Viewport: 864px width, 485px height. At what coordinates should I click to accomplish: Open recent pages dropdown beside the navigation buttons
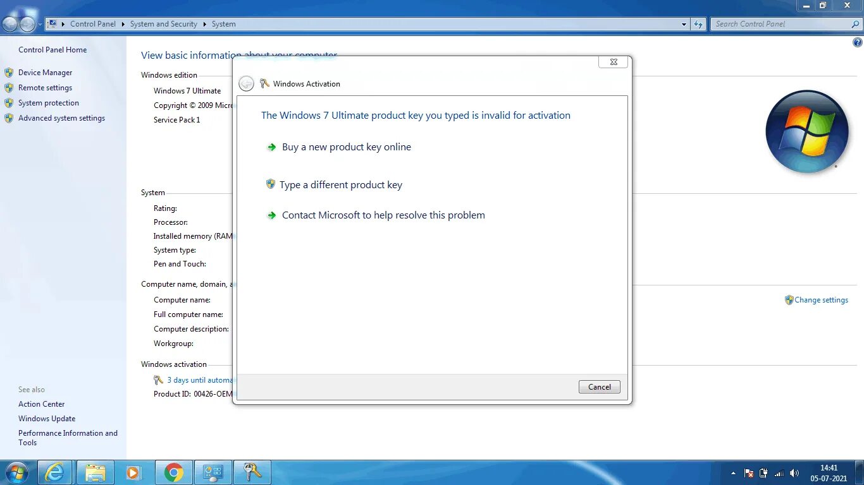click(x=40, y=25)
